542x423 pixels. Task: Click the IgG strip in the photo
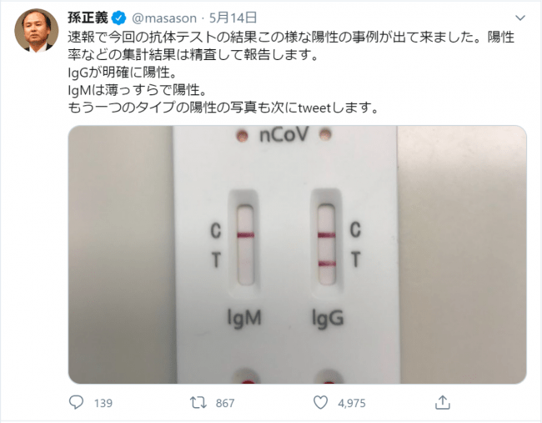click(327, 244)
